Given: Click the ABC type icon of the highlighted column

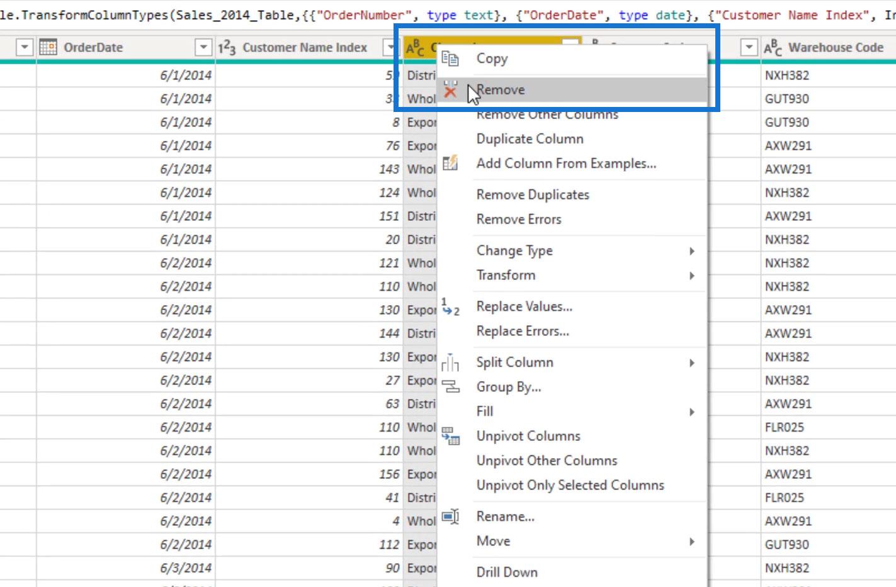Looking at the screenshot, I should 416,47.
